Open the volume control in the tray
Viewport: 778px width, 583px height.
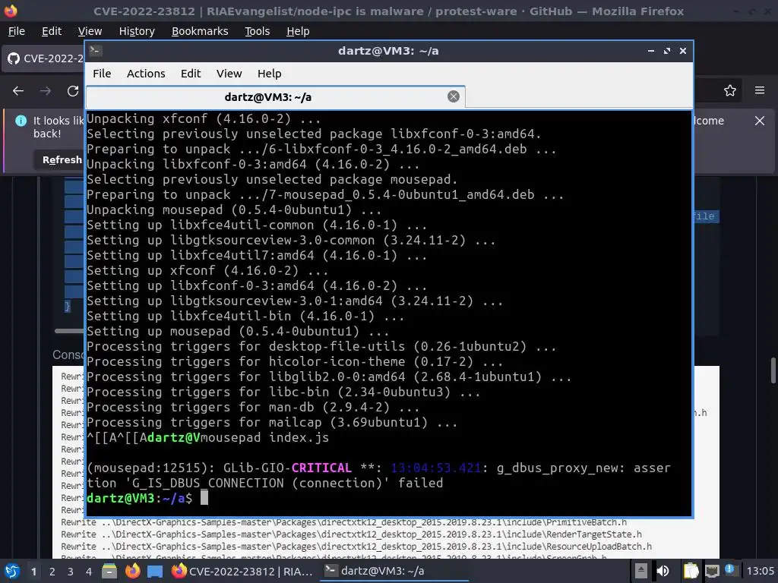click(663, 571)
